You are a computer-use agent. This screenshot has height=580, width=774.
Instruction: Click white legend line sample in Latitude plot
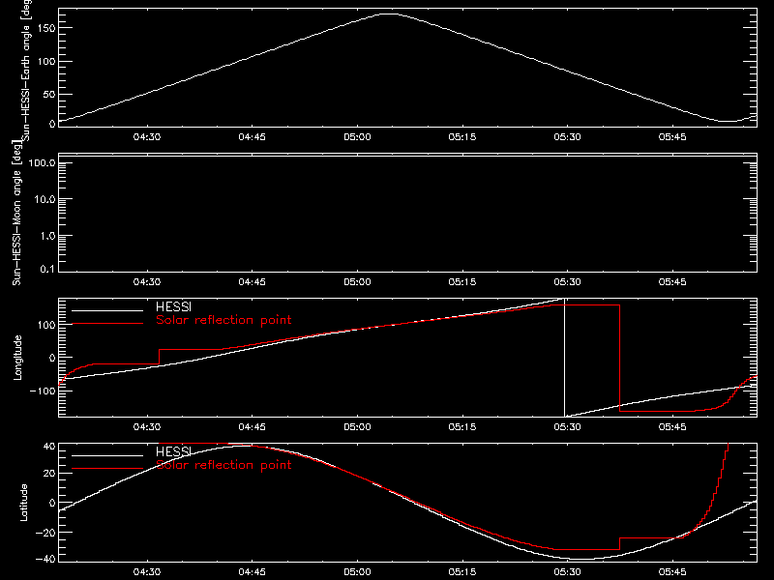pyautogui.click(x=107, y=455)
